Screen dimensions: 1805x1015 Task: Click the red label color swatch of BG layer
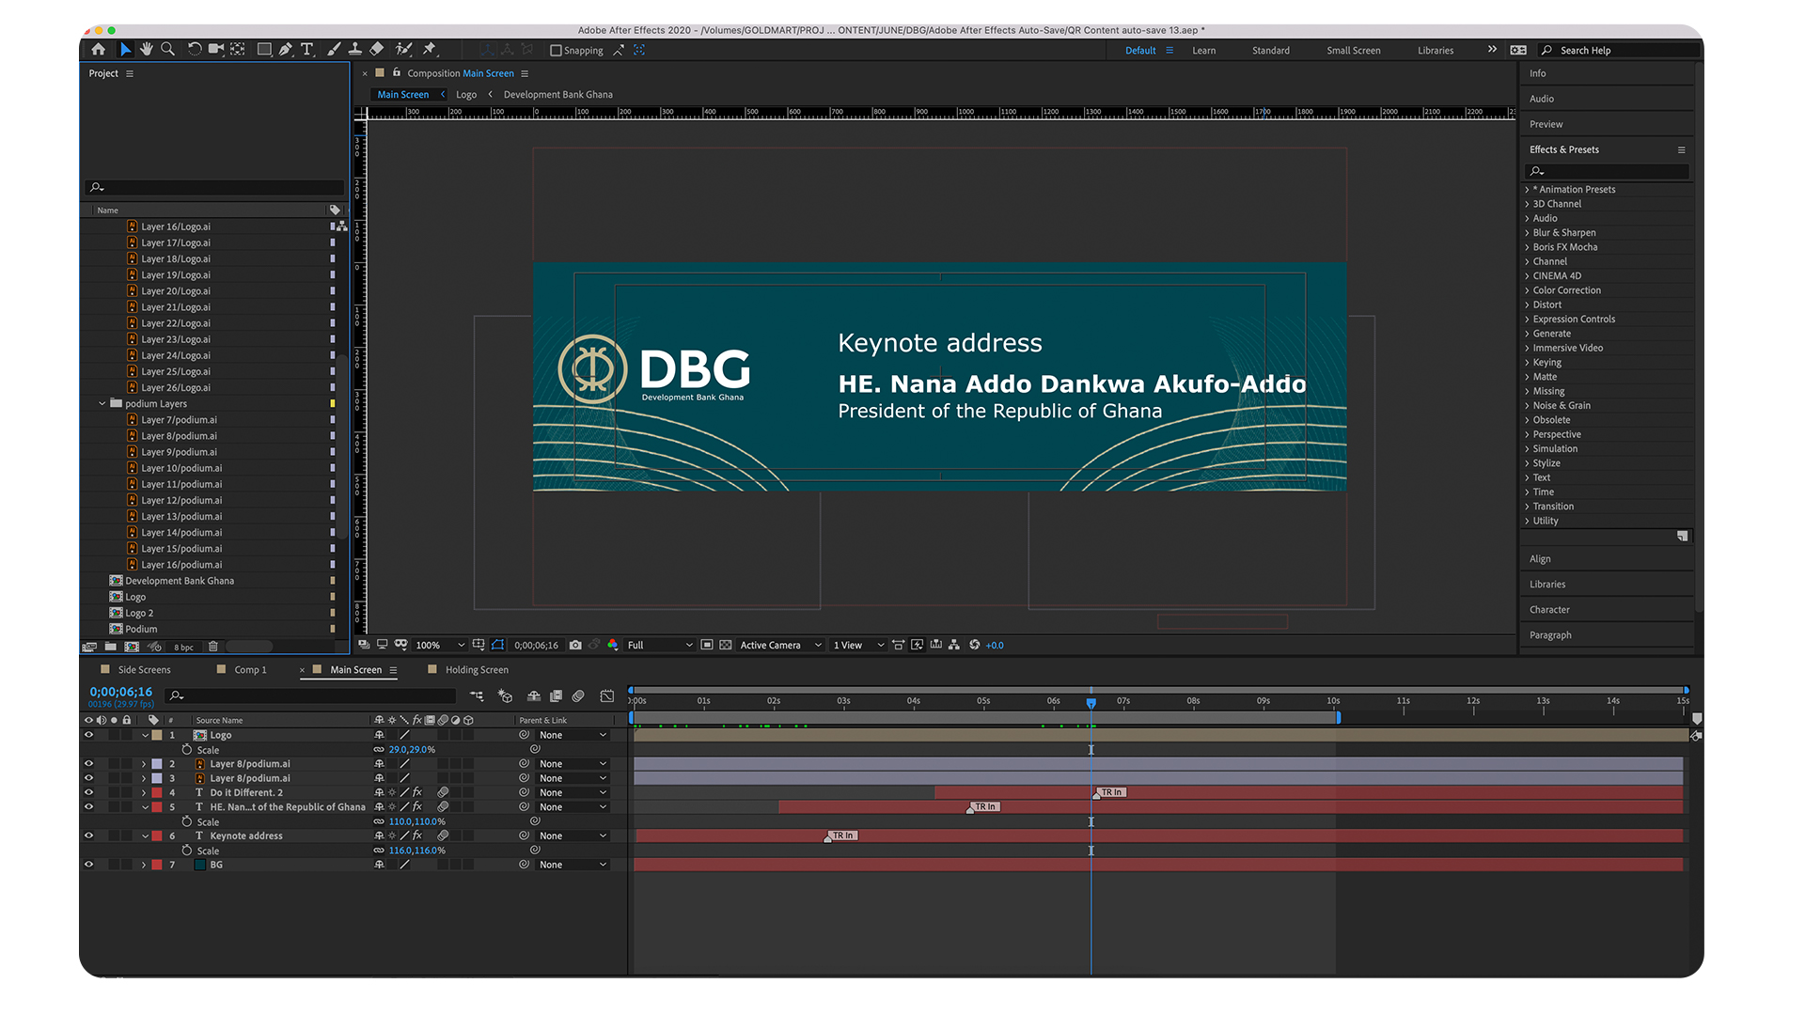tap(157, 866)
